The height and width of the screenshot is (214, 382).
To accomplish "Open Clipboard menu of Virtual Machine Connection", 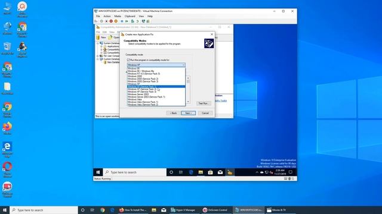I will [x=130, y=16].
